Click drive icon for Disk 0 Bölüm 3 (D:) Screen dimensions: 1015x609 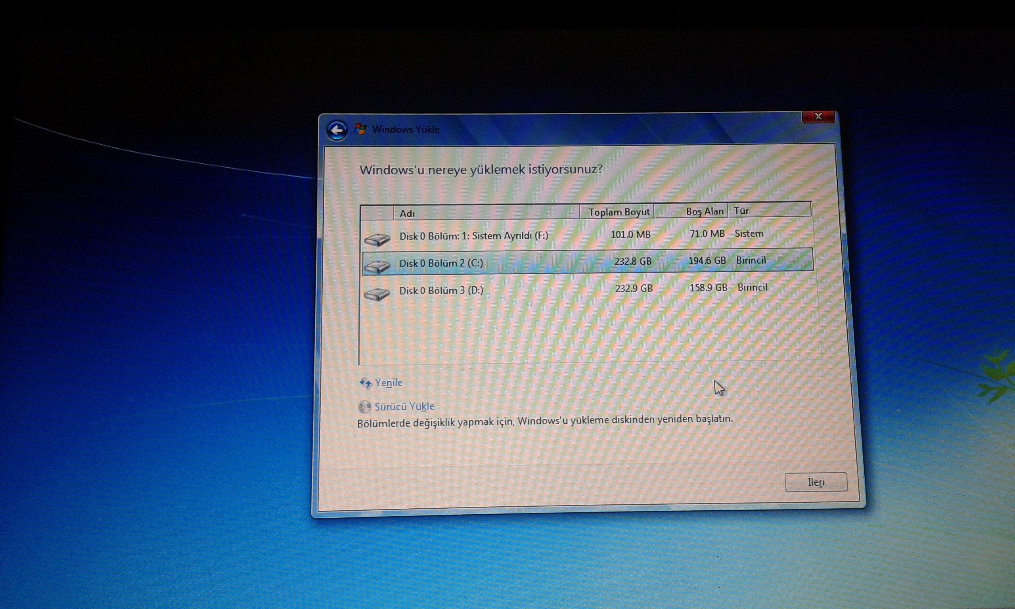(x=377, y=294)
